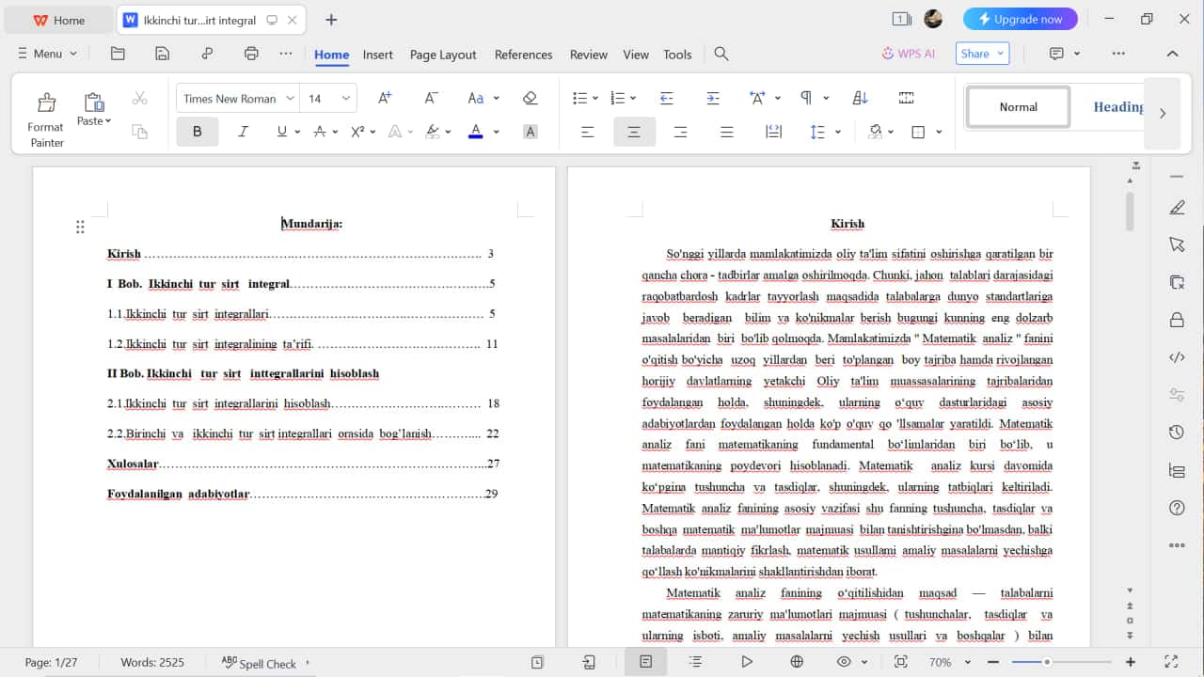The height and width of the screenshot is (677, 1204).
Task: Switch to the Home tab in title bar
Action: (x=58, y=20)
